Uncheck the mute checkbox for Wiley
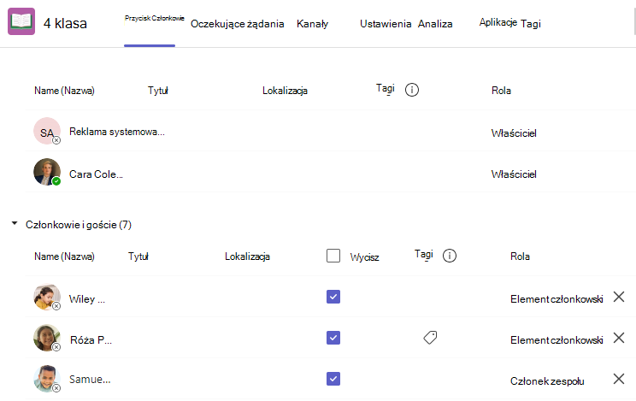Screen dimensions: 636x401 [x=333, y=297]
